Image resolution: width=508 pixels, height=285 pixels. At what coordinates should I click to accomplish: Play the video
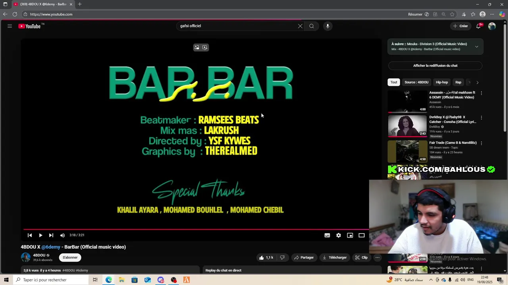tap(40, 235)
